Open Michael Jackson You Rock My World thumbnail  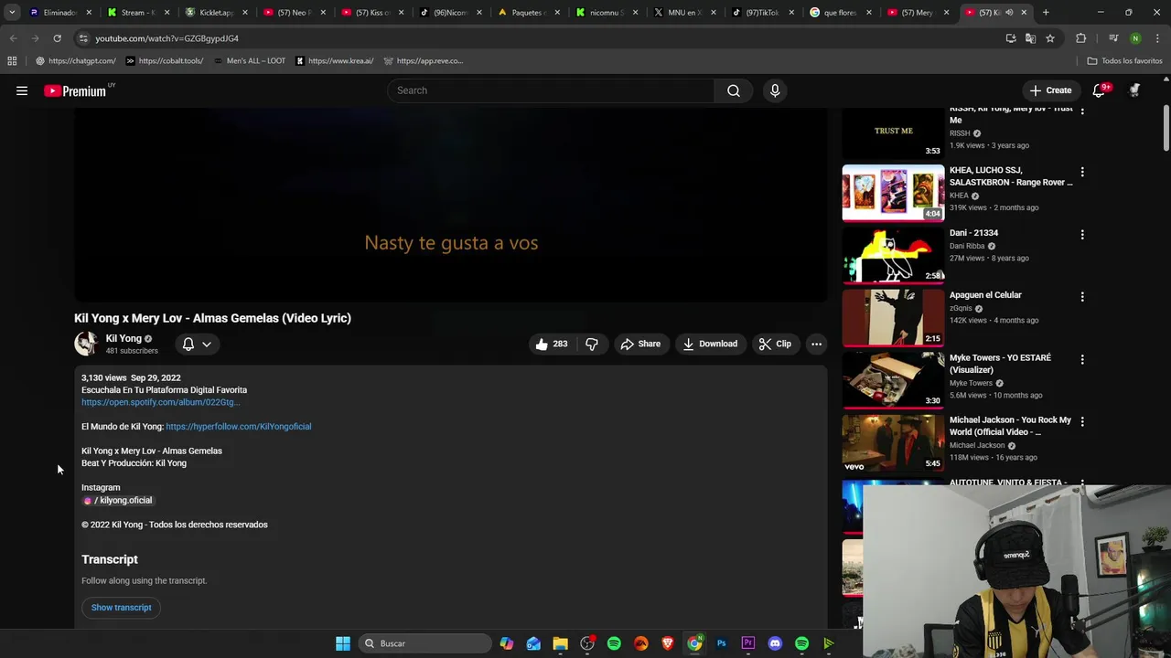(x=893, y=442)
